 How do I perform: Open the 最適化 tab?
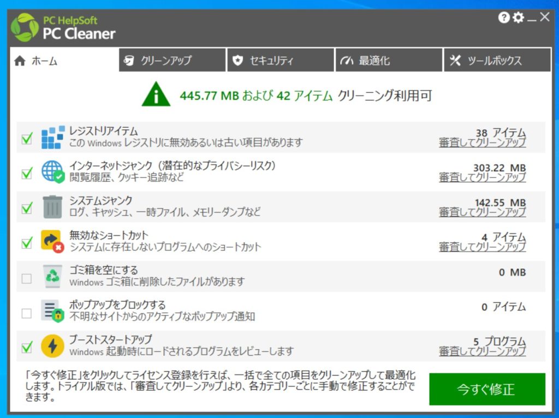coord(388,61)
